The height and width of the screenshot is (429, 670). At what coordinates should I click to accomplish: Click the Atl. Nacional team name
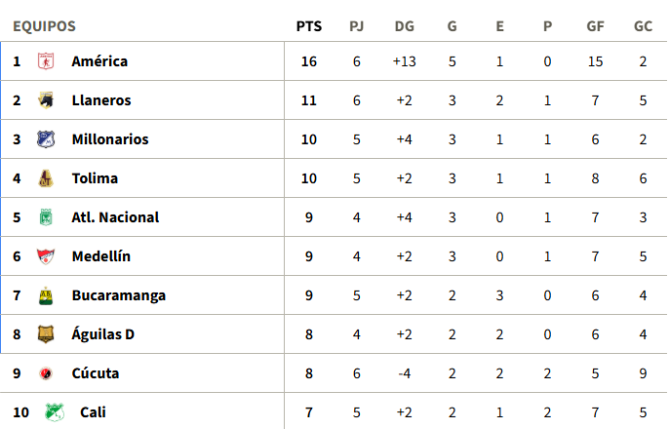pyautogui.click(x=115, y=217)
